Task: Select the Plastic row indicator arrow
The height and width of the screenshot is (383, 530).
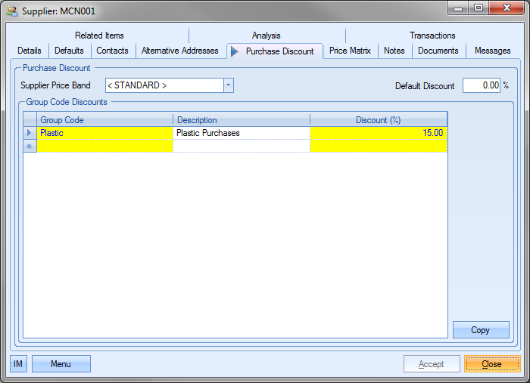Action: (x=30, y=133)
